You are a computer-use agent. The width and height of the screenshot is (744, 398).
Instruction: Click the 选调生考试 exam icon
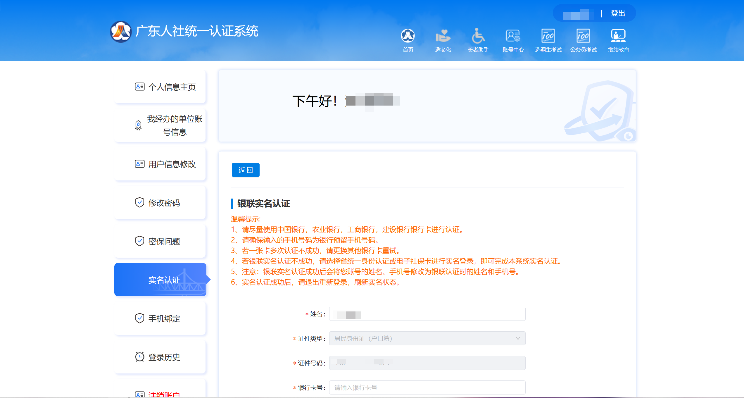click(x=548, y=36)
